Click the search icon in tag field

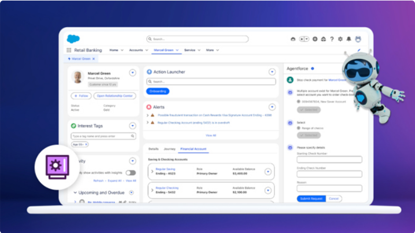pyautogui.click(x=132, y=136)
